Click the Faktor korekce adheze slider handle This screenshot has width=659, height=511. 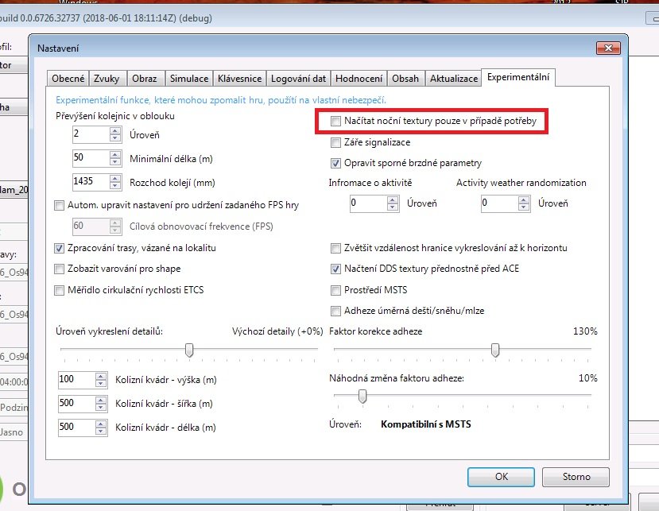tap(495, 350)
